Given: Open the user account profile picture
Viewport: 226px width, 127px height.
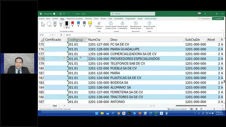Looking at the screenshot, I should pyautogui.click(x=199, y=14).
